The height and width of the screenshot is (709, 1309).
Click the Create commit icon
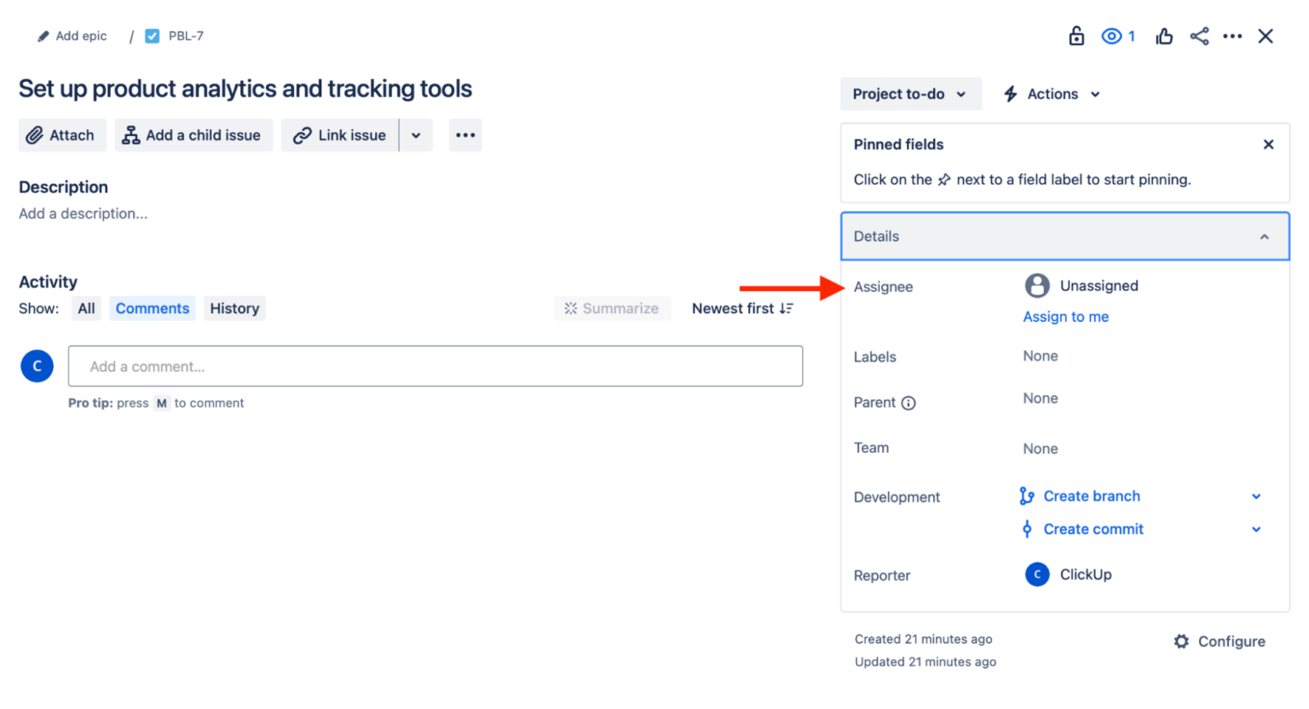[x=1027, y=529]
